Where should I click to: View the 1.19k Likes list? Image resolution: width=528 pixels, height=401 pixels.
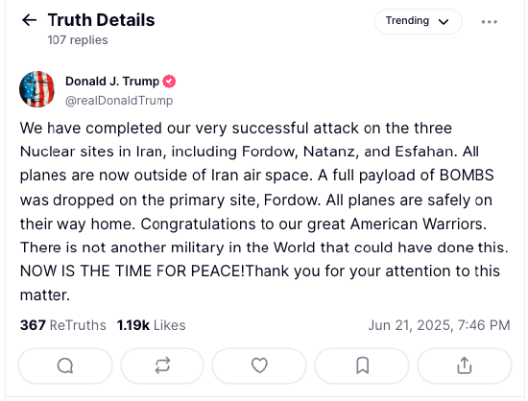pyautogui.click(x=151, y=325)
